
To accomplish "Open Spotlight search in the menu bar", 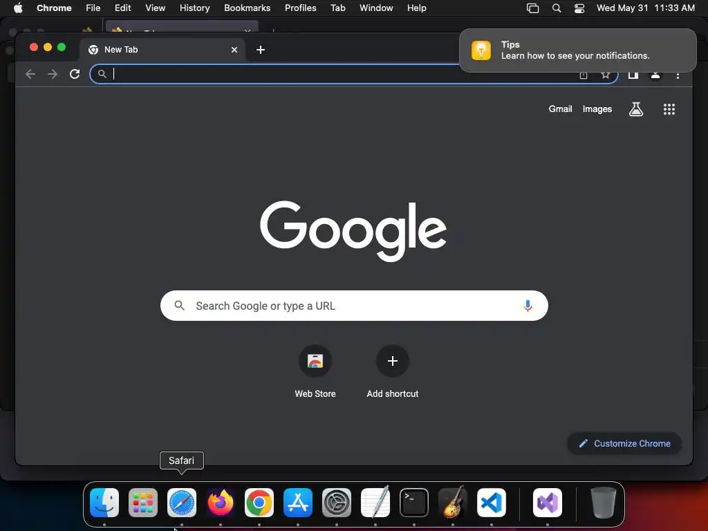I will pyautogui.click(x=557, y=8).
